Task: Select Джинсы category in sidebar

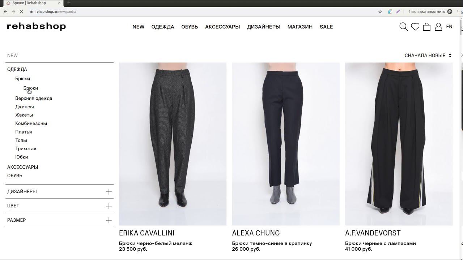Action: click(x=25, y=107)
